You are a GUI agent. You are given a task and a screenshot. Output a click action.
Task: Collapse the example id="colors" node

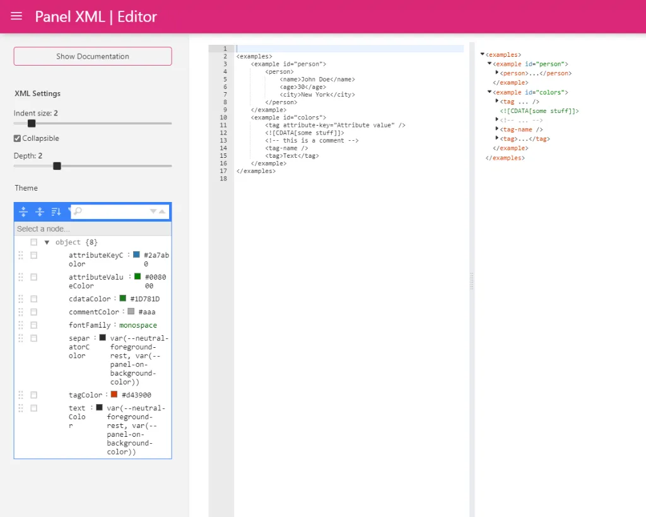490,92
